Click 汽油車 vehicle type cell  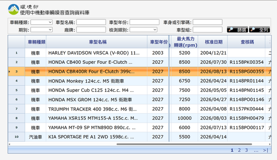point(35,137)
